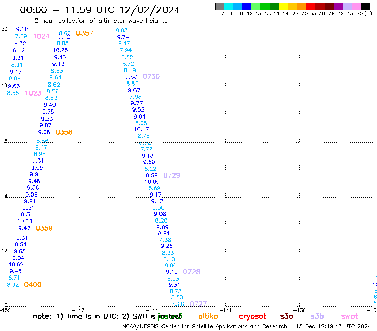Screen dimensions: 377x331
Task: Select the longitude axis label -138
Action: [299, 310]
